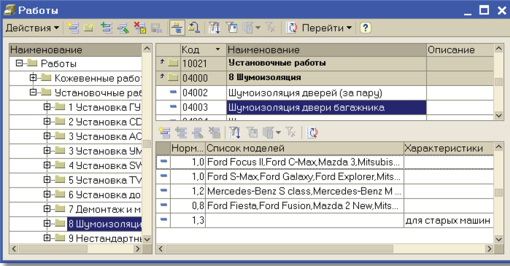Expand the 9 Нестандартные tree node
The width and height of the screenshot is (510, 266).
click(47, 238)
